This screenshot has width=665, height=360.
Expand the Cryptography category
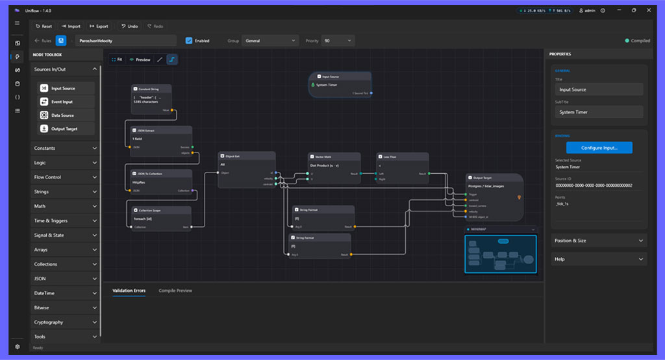(x=66, y=322)
